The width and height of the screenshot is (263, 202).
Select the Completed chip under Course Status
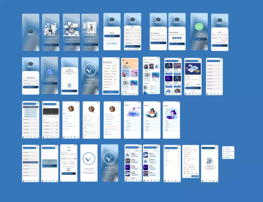185,150
